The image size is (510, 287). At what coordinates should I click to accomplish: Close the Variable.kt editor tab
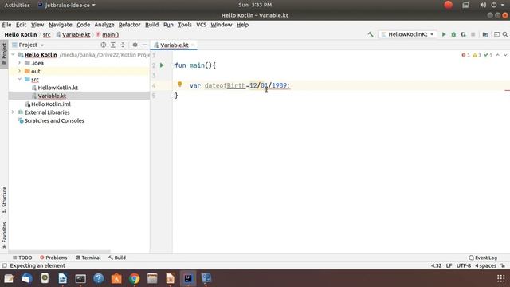193,45
